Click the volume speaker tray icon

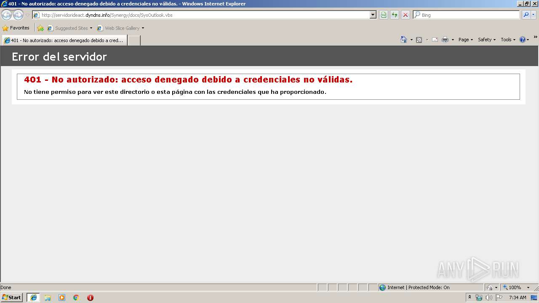(x=489, y=298)
